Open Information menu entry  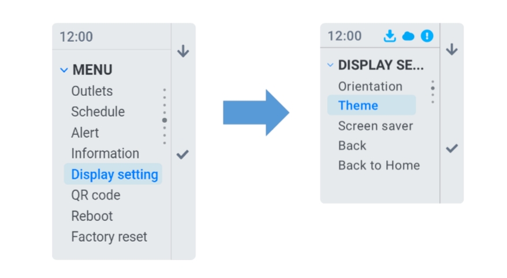tap(105, 153)
